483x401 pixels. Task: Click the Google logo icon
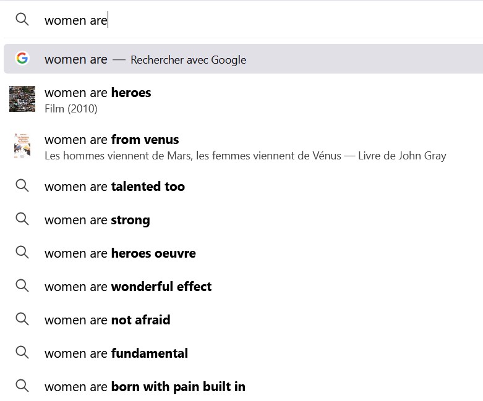(x=22, y=59)
